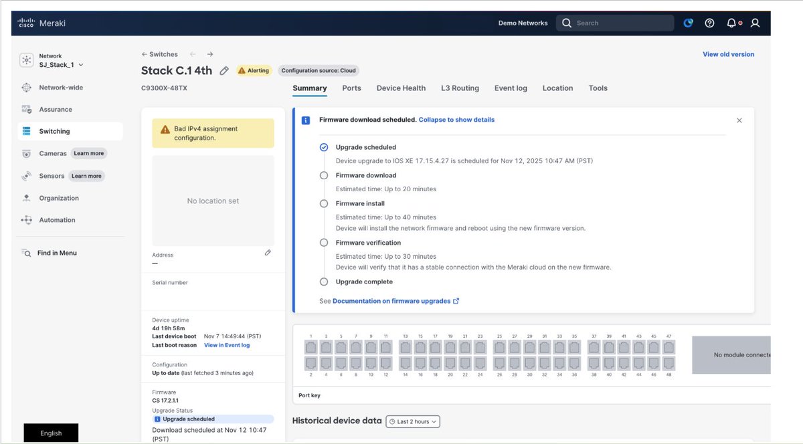Open notifications via the bell icon
This screenshot has width=803, height=444.
(731, 22)
